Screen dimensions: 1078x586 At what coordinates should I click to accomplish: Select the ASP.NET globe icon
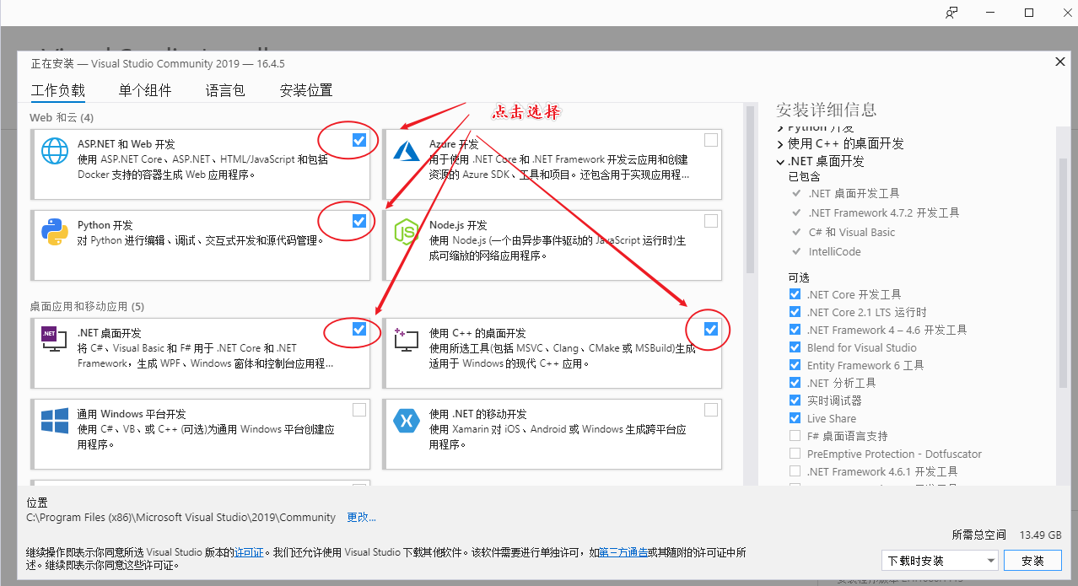(54, 152)
